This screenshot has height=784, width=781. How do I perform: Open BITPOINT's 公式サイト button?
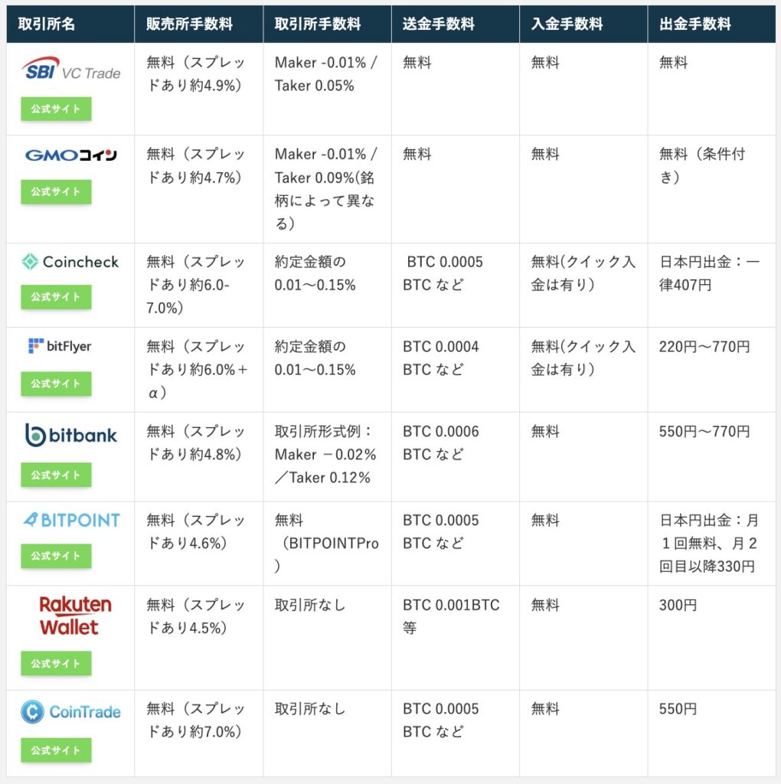[56, 556]
